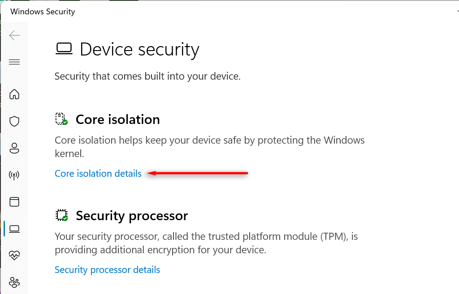Go back using the back arrow
The image size is (459, 294).
(14, 35)
